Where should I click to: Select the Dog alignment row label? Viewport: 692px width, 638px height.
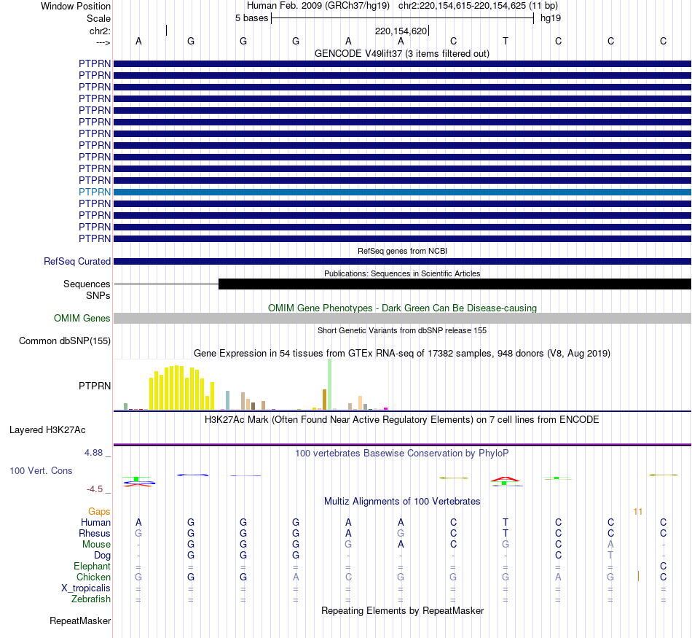tap(102, 556)
